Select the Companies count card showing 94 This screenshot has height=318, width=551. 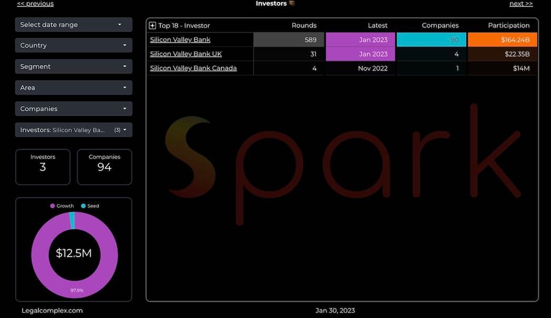(x=104, y=167)
